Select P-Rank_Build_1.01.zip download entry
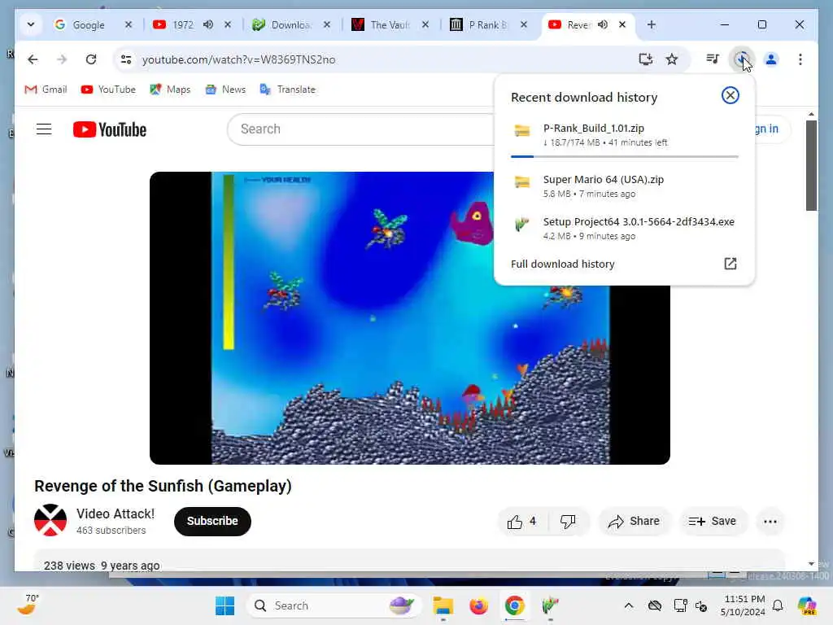Screen dimensions: 833x625 (624, 134)
